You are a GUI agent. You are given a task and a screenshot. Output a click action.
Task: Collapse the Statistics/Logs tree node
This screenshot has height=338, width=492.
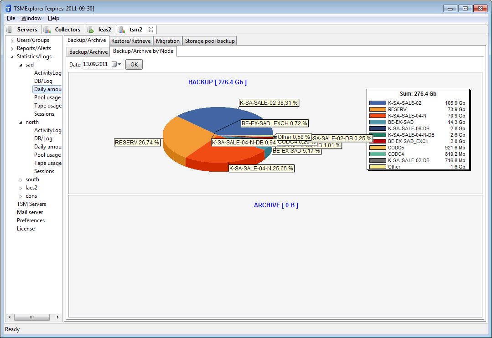click(x=12, y=57)
